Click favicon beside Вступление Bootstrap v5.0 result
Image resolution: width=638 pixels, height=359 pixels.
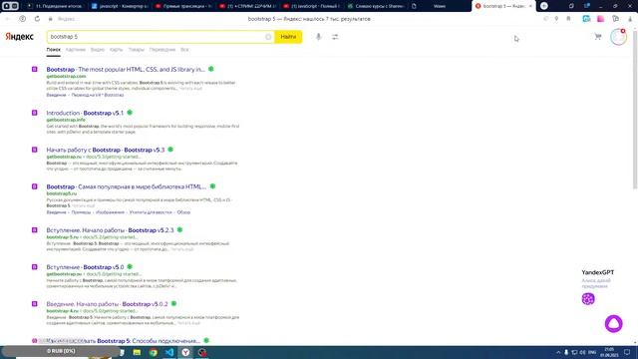[x=35, y=267]
